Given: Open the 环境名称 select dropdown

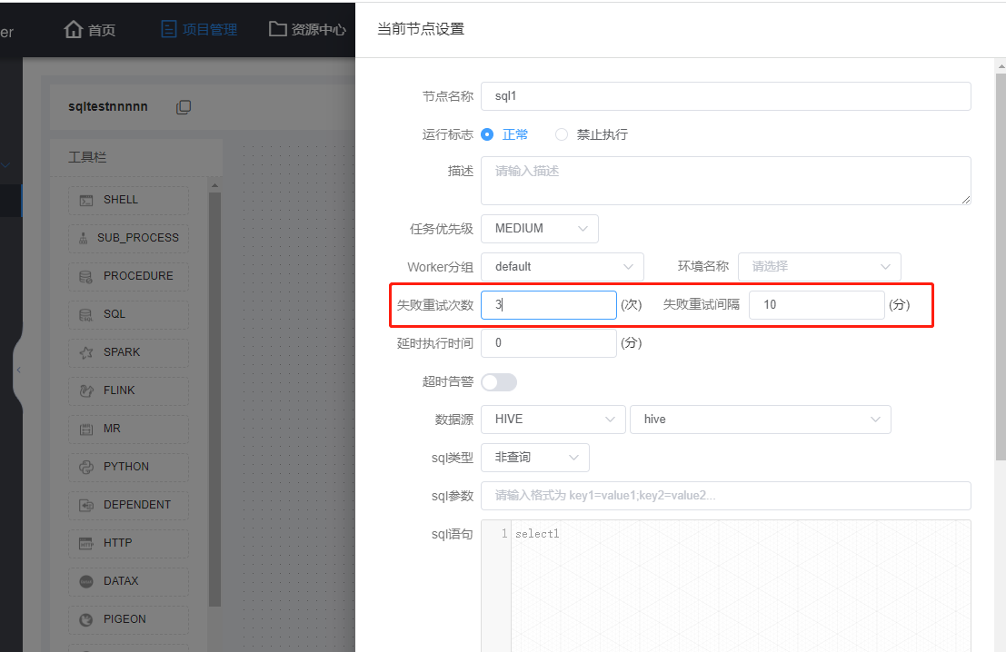Looking at the screenshot, I should click(x=820, y=267).
